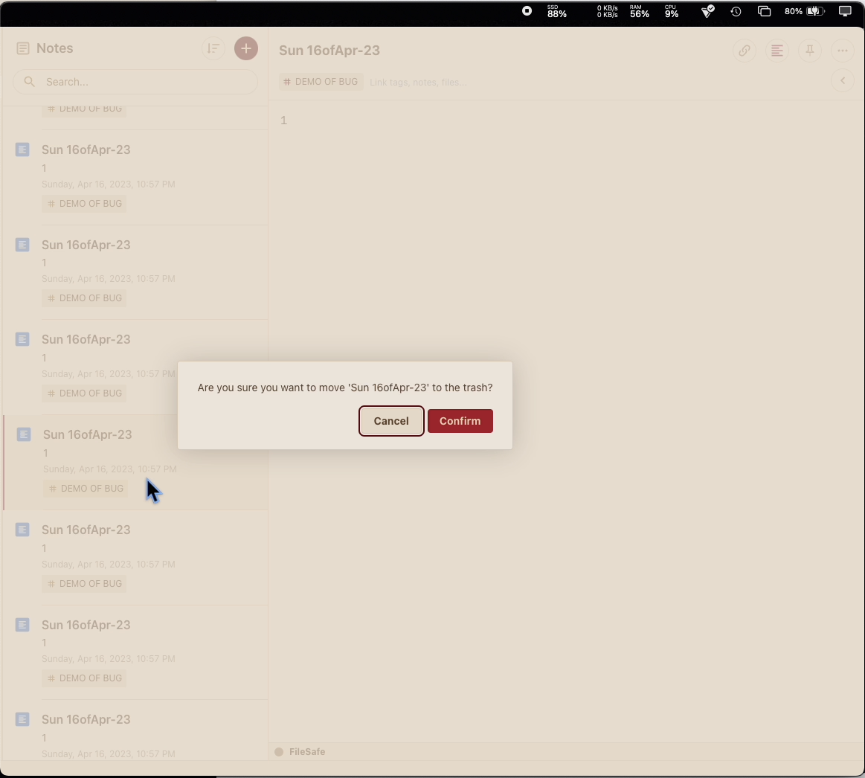Create a new note with plus button
This screenshot has height=778, width=865.
click(x=246, y=48)
